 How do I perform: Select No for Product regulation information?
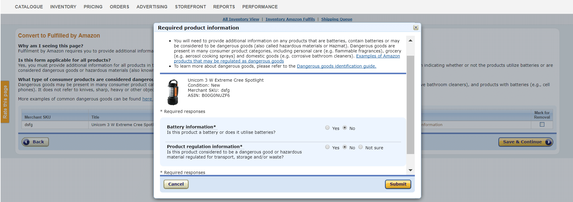tap(345, 147)
